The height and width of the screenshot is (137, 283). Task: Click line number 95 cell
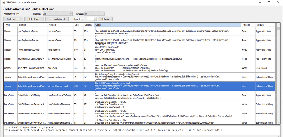[x=78, y=104]
